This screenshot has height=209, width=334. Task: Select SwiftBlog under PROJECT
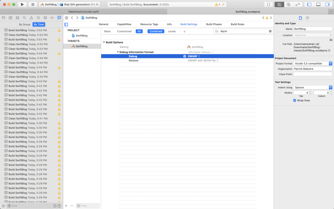point(82,36)
